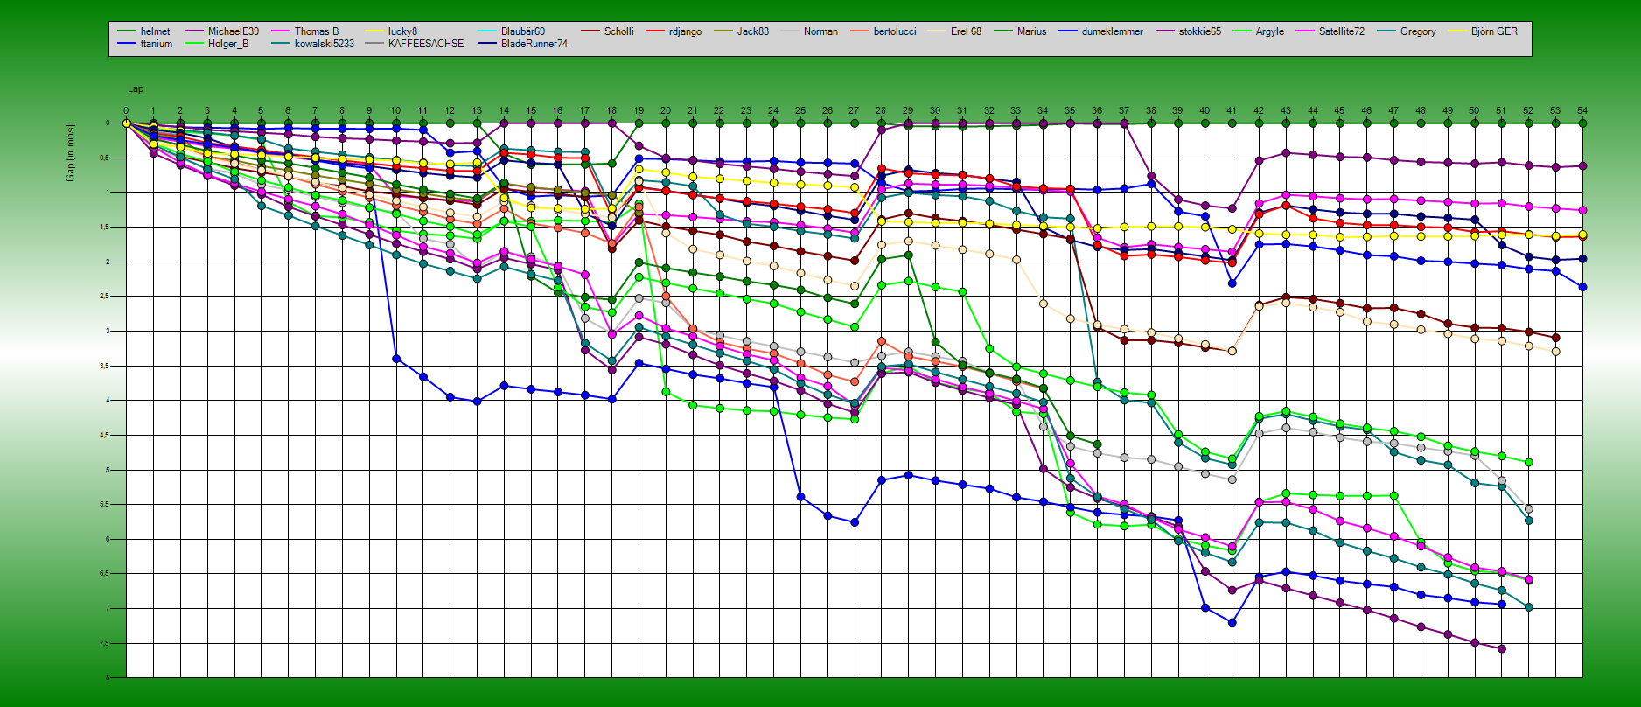The image size is (1641, 707).
Task: Click the "Gap (in mins)" axis title
Action: 70,153
